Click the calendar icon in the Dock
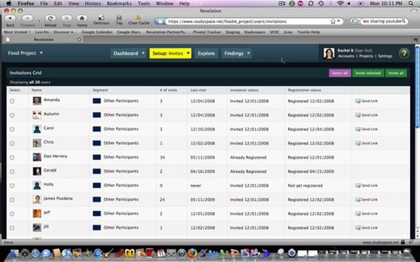 [x=161, y=253]
